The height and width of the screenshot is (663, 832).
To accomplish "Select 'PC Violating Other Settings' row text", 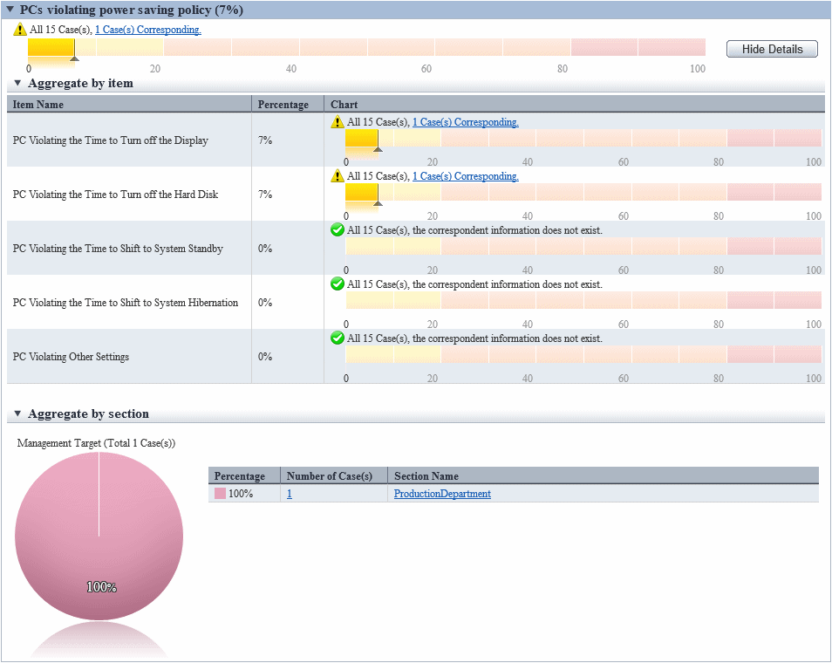I will (x=72, y=357).
